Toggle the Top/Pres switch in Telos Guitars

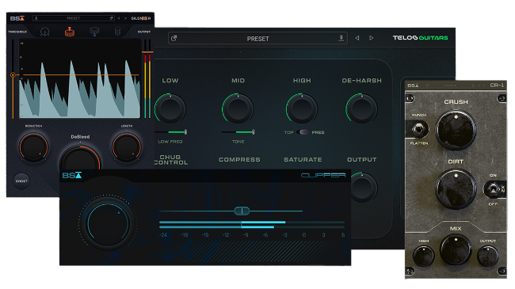click(x=302, y=132)
